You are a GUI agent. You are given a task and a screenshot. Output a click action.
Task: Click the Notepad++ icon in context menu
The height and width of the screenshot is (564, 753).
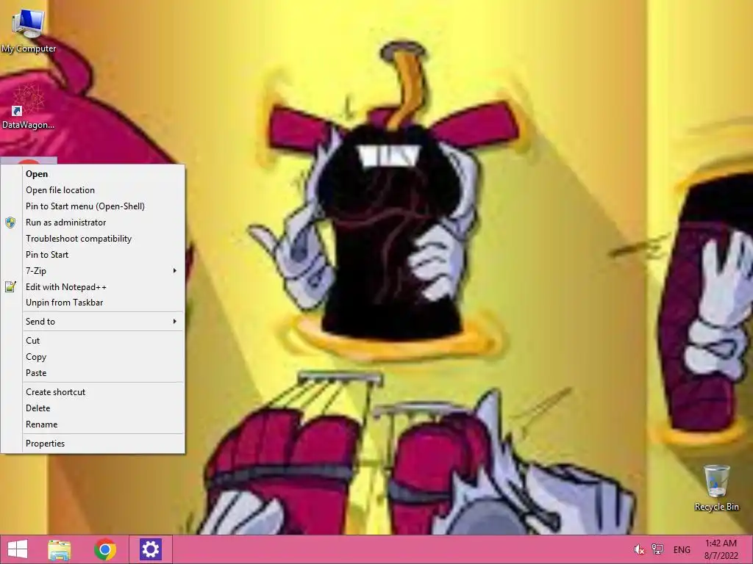click(10, 287)
